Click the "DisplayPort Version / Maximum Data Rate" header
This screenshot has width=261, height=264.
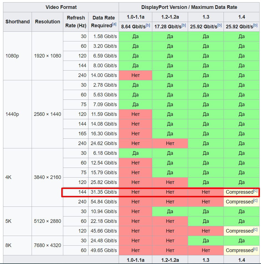click(x=189, y=7)
